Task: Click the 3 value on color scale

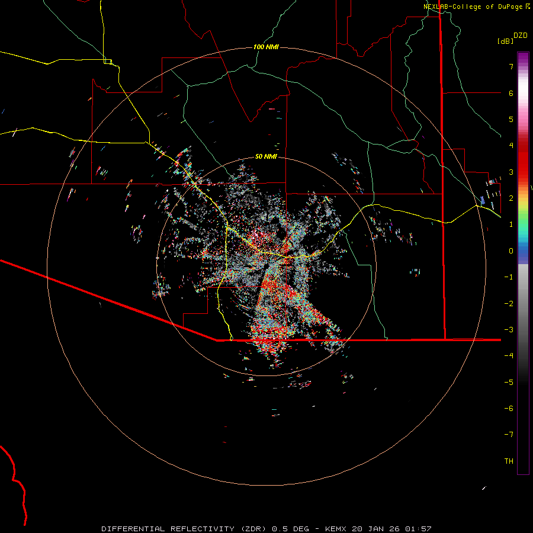Action: (x=511, y=172)
